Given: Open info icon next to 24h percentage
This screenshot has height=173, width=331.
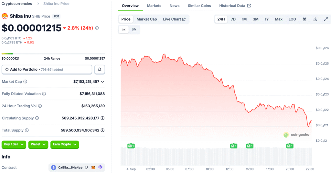Looking at the screenshot, I should 97,28.
